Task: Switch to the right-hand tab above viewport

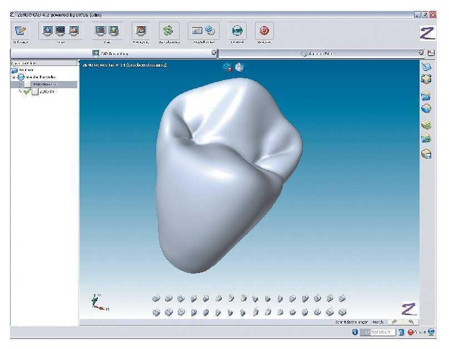Action: click(320, 53)
